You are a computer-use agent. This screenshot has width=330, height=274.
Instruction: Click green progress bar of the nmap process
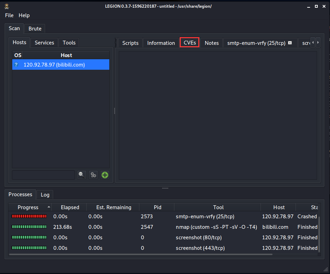click(x=29, y=227)
